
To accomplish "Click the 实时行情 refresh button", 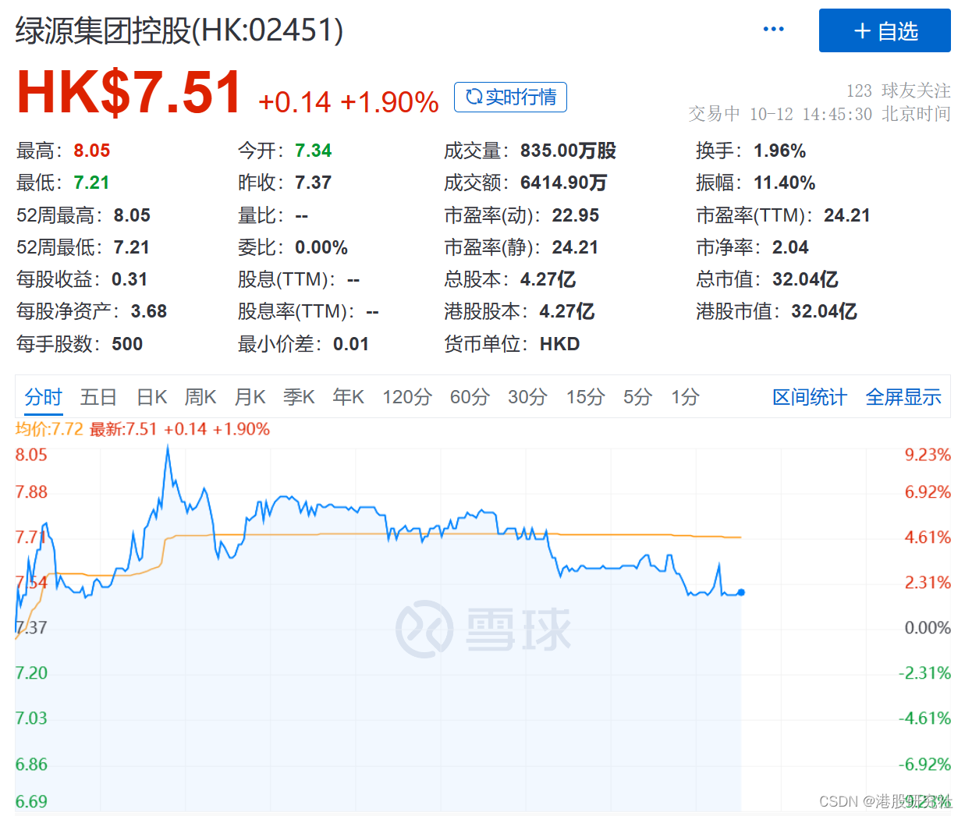I will [510, 97].
